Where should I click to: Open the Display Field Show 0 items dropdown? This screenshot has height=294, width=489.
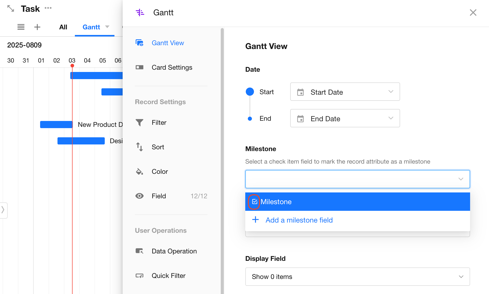point(357,277)
